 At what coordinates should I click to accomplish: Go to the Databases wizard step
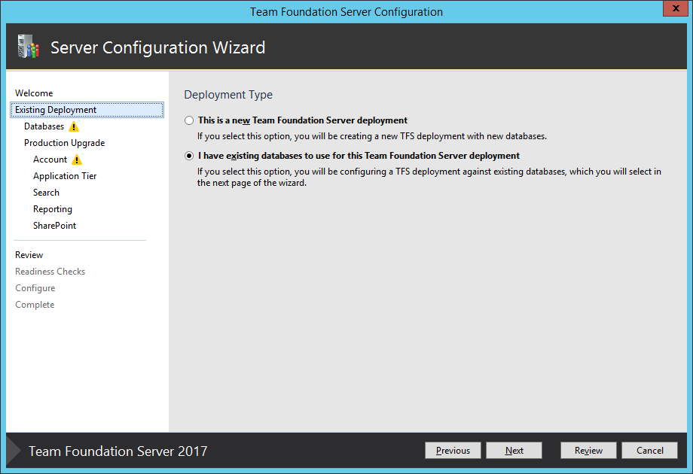(44, 126)
